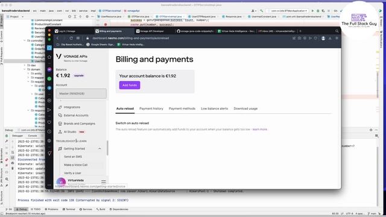This screenshot has height=217, width=386.
Task: Open the heart bookmarks sidebar icon
Action: 49,122
